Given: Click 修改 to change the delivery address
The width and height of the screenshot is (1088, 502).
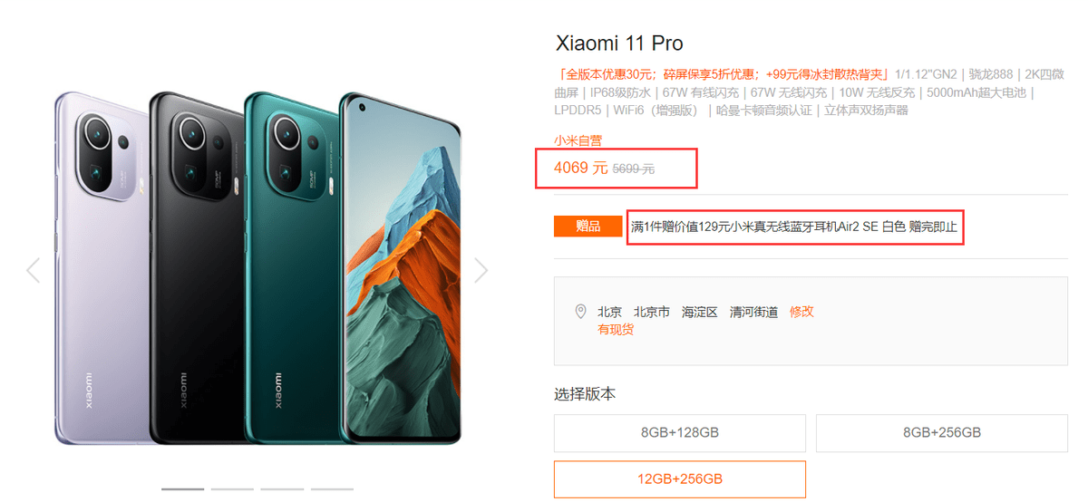Looking at the screenshot, I should coord(801,312).
